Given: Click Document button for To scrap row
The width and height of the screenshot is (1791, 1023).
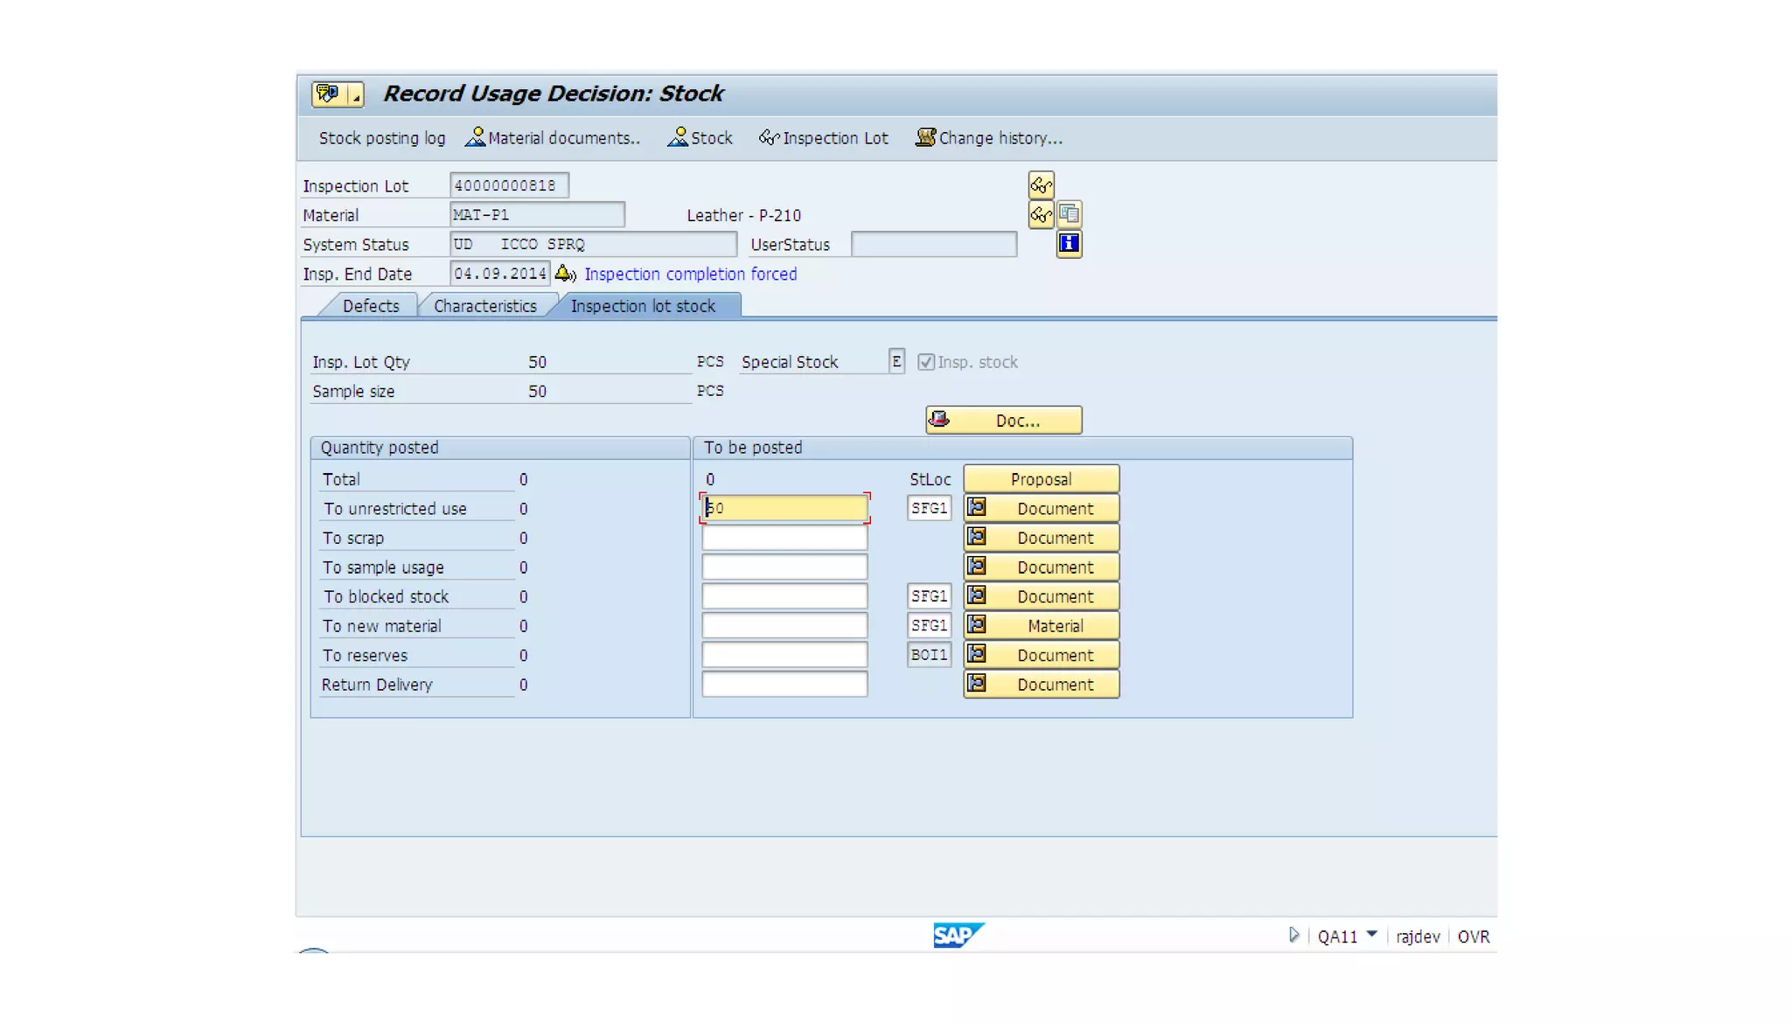Looking at the screenshot, I should click(x=1041, y=538).
